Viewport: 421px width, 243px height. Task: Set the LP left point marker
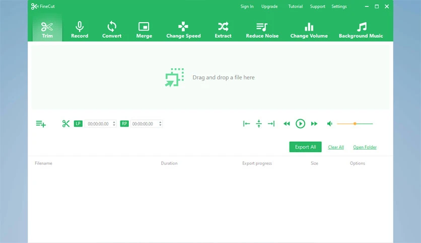(x=78, y=124)
